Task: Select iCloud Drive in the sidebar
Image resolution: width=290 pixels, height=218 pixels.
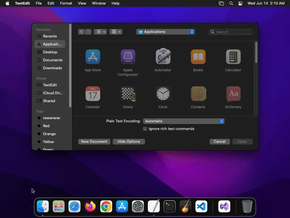Action: click(x=50, y=93)
